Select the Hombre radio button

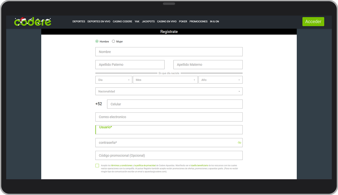point(97,41)
